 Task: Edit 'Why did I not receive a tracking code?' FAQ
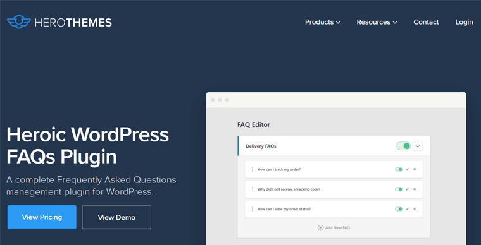pyautogui.click(x=408, y=189)
